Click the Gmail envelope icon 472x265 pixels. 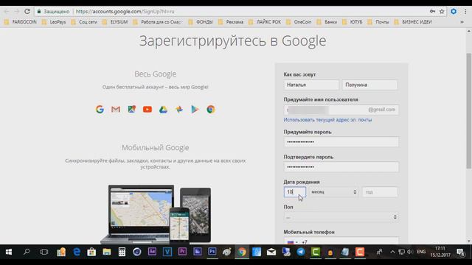click(x=116, y=110)
